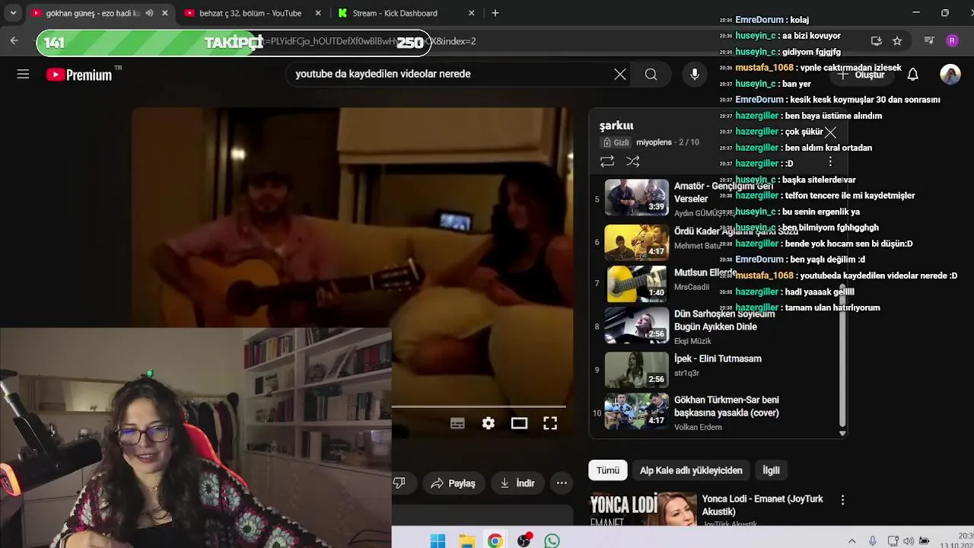Open more actions menu below video

pos(562,483)
